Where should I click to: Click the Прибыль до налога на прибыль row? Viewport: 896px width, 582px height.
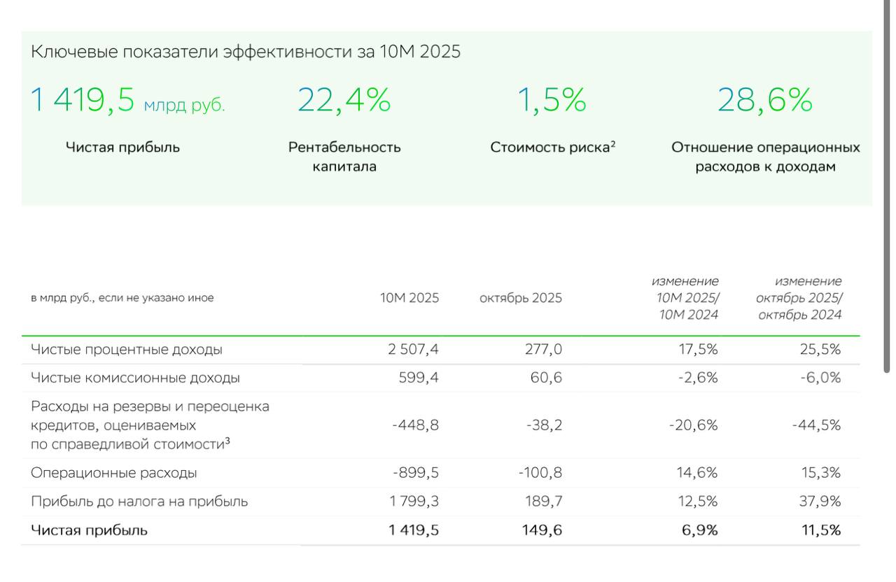tap(139, 502)
